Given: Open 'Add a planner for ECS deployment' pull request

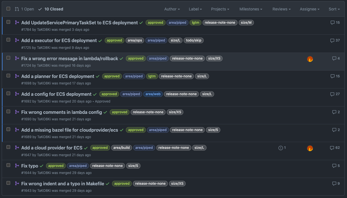Looking at the screenshot, I should 58,76.
